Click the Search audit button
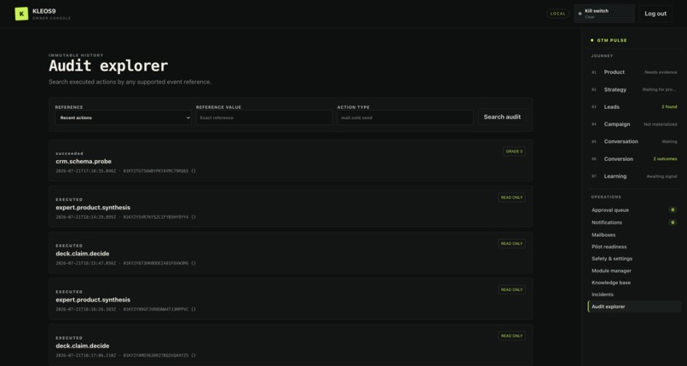This screenshot has width=687, height=366. pos(502,117)
